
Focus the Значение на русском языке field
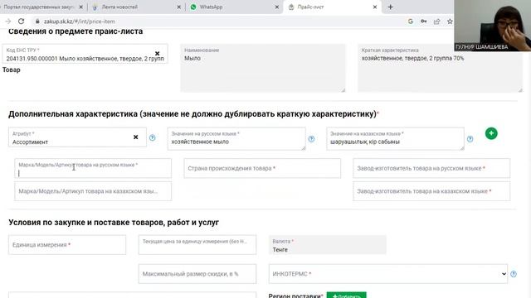pos(236,138)
